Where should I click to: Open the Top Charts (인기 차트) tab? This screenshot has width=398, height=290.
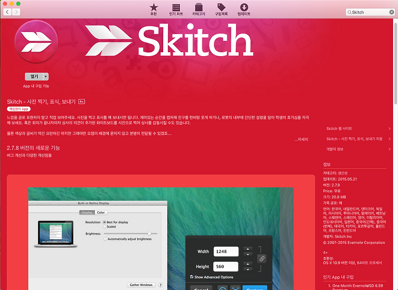(176, 9)
